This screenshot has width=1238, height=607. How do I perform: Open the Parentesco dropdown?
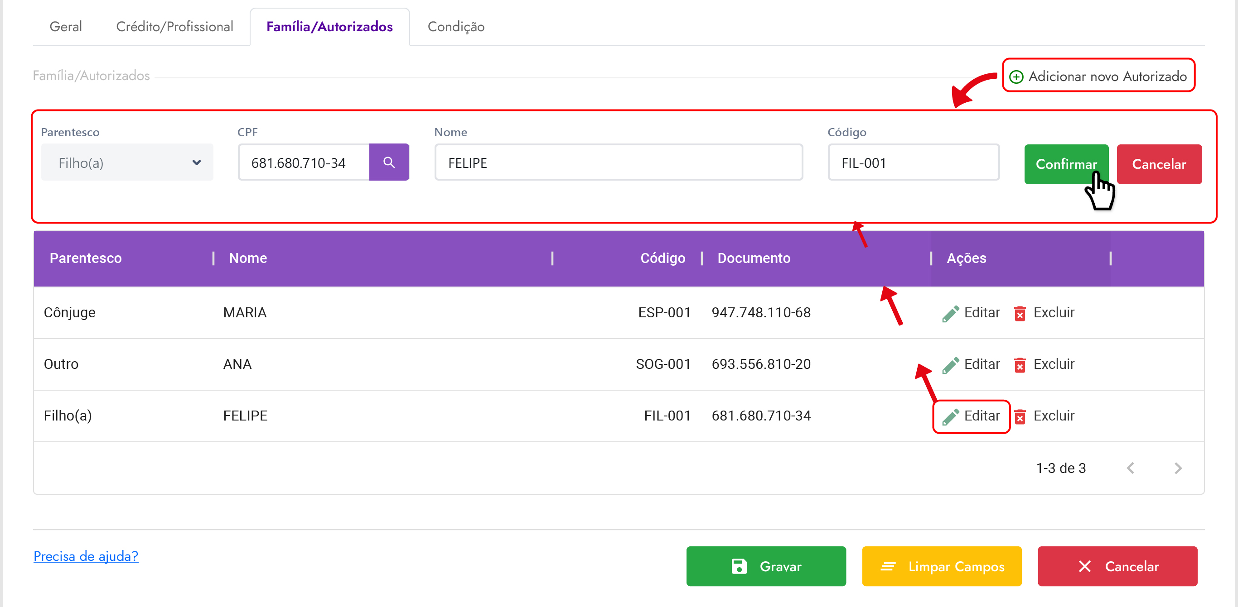(127, 163)
